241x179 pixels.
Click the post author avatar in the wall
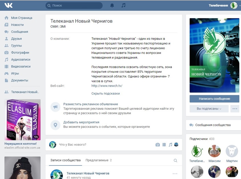(x=57, y=174)
